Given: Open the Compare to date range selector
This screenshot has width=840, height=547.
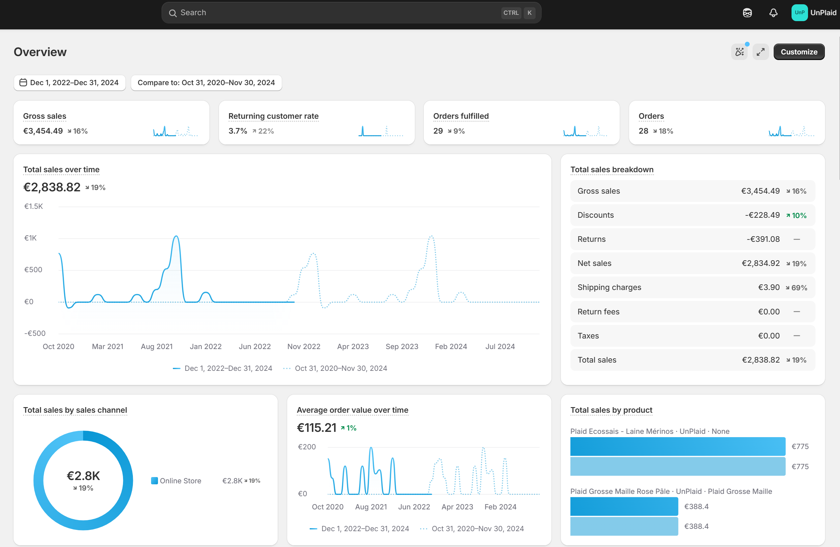Looking at the screenshot, I should (x=206, y=82).
